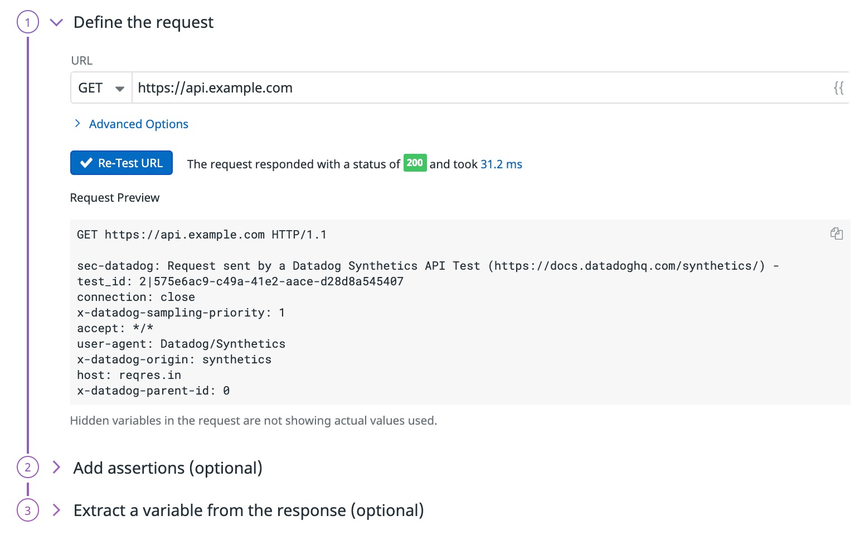Click the Re-Test URL button
Screen dimensions: 864x535
tap(122, 163)
